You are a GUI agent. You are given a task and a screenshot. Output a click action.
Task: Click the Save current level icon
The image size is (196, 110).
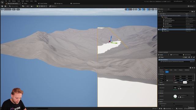2,6
